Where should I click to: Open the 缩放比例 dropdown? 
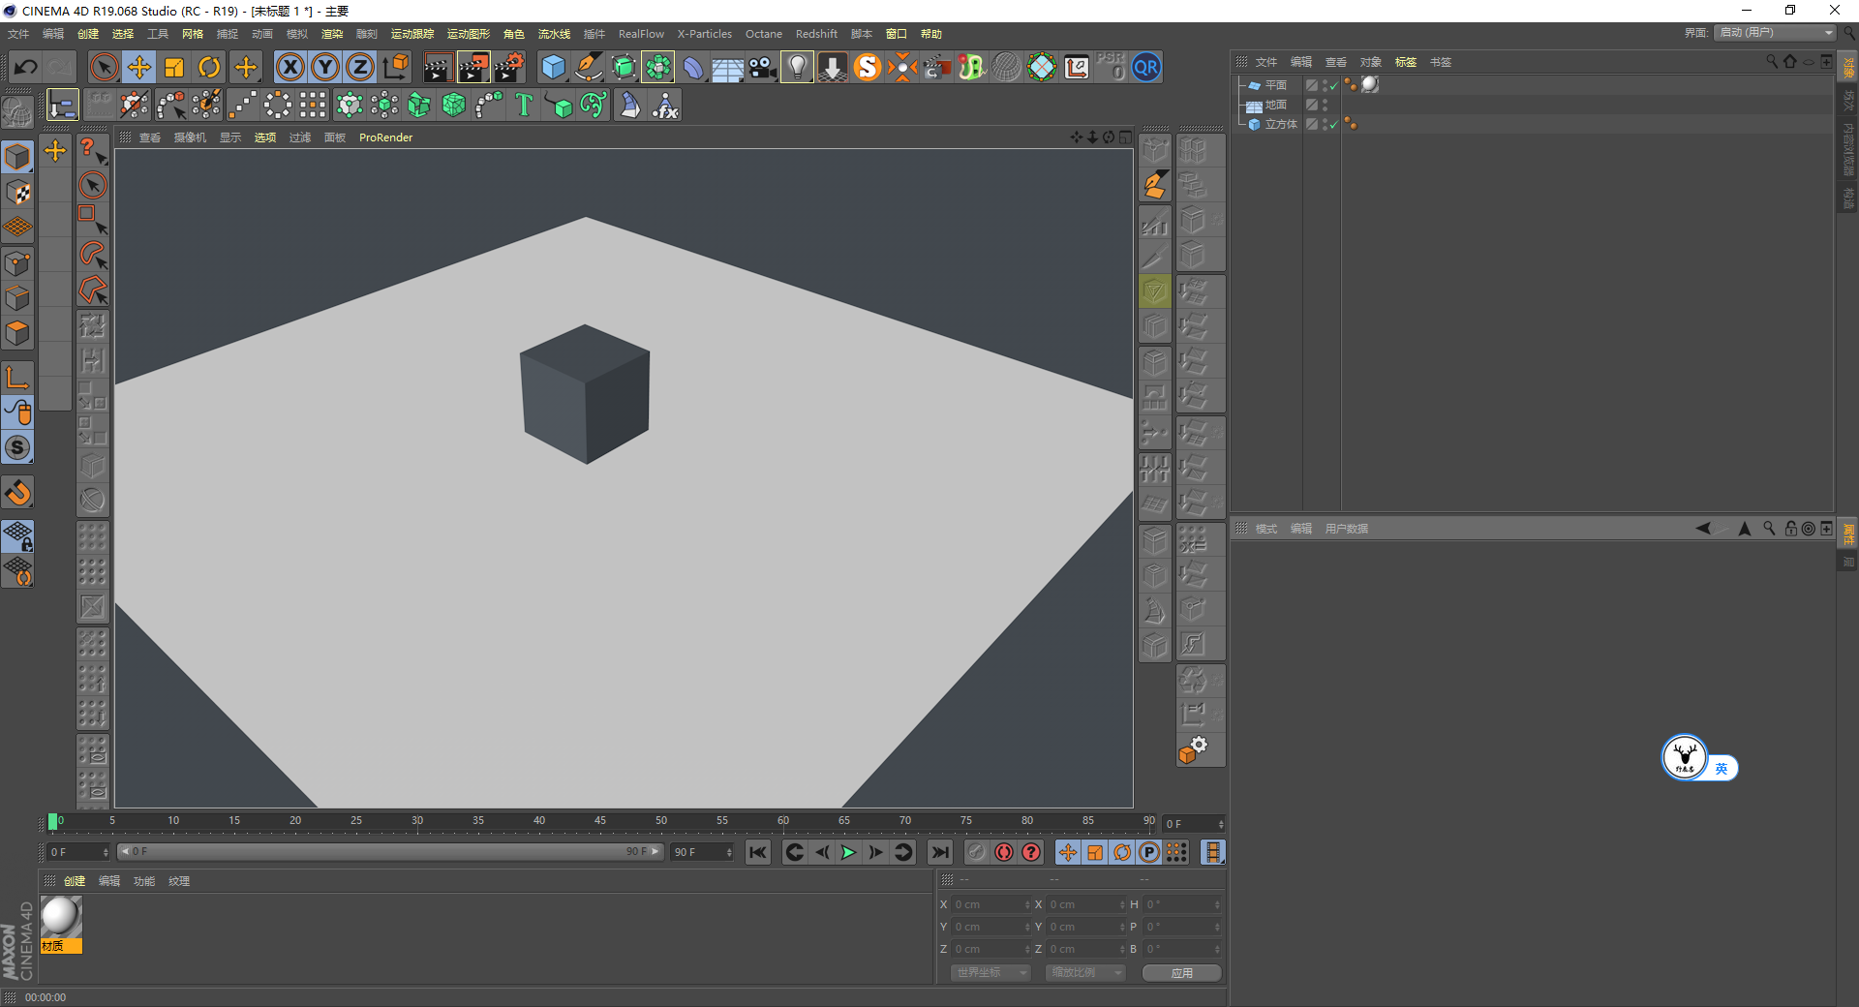coord(1084,972)
